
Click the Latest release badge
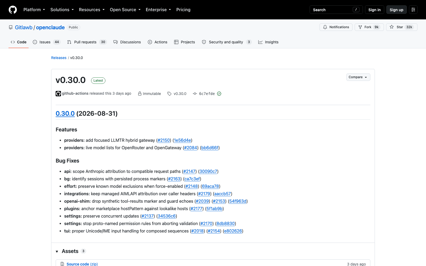(x=98, y=81)
